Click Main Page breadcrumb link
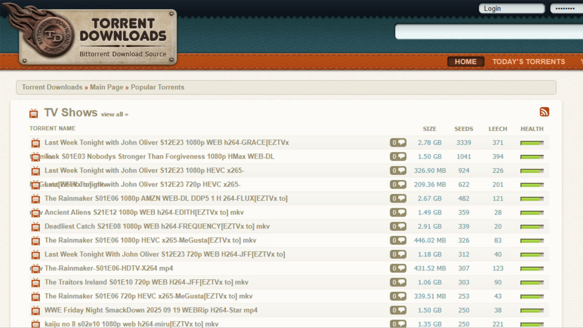 pyautogui.click(x=106, y=87)
